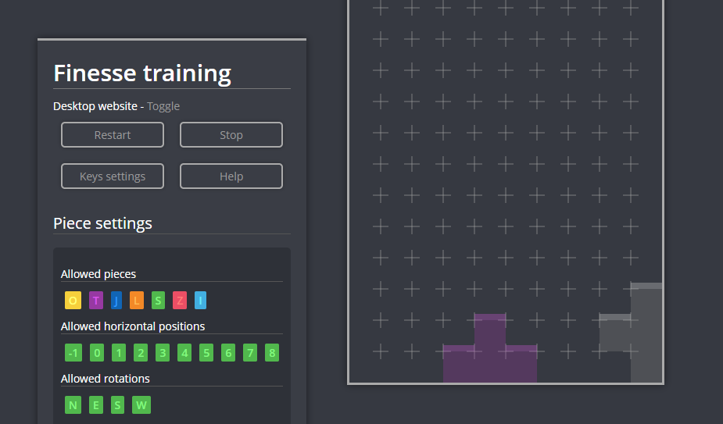The height and width of the screenshot is (424, 723).
Task: Toggle horizontal position -1
Action: tap(73, 353)
